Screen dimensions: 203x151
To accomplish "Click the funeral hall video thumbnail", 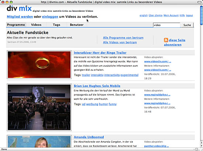I will click(x=39, y=107).
